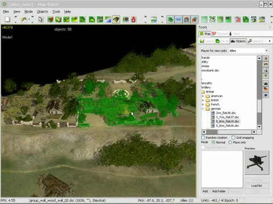Switch to the Map tab in Tools panel
This screenshot has width=273, height=204.
[x=205, y=33]
